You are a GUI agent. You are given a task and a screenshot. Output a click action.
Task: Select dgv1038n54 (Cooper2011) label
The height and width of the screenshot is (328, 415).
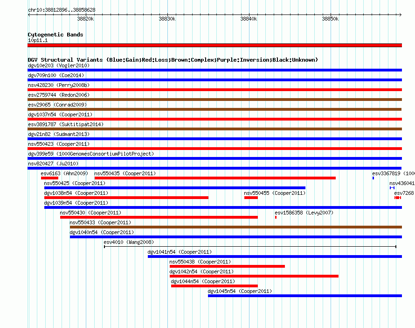[76, 193]
